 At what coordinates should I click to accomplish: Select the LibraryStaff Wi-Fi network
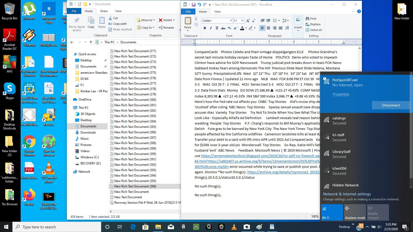[x=365, y=154]
